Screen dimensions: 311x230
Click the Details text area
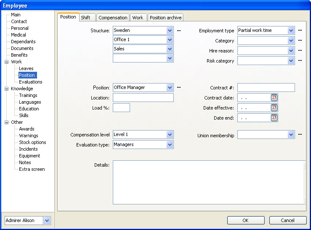click(x=209, y=182)
